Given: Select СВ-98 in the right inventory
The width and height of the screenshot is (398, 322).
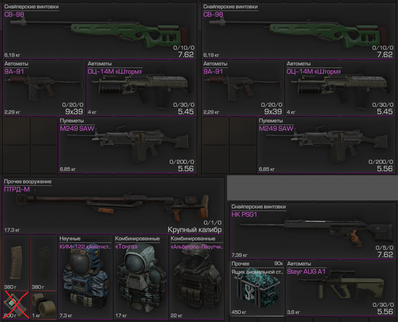Looking at the screenshot, I should (298, 31).
